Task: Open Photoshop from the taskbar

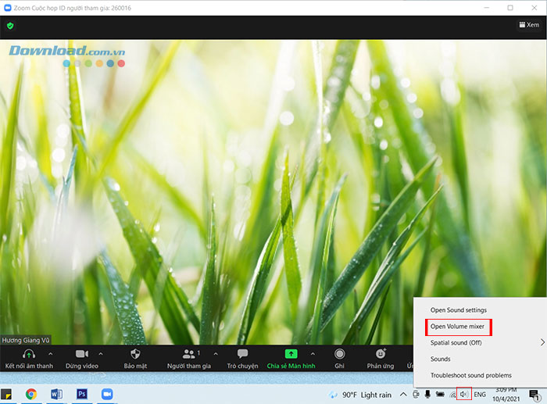Action: 81,395
